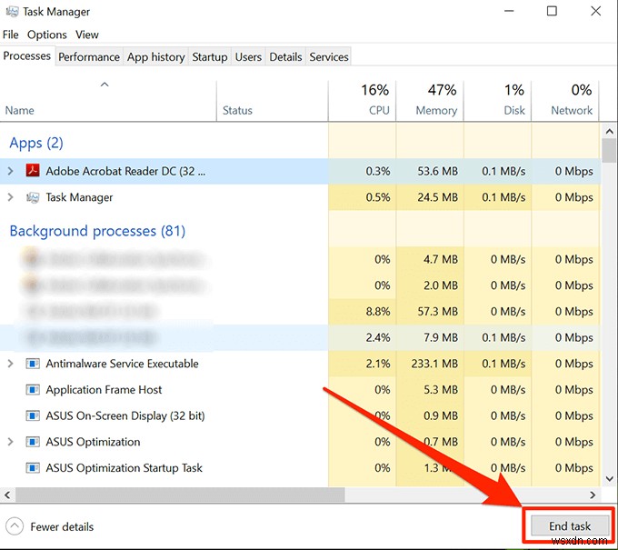Click the End task button
The image size is (618, 550).
[x=570, y=526]
